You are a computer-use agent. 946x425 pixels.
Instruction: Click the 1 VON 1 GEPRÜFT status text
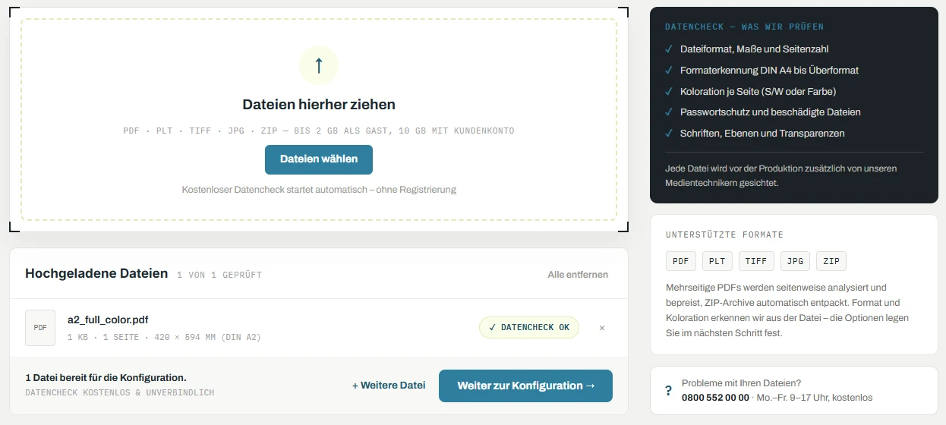tap(219, 275)
